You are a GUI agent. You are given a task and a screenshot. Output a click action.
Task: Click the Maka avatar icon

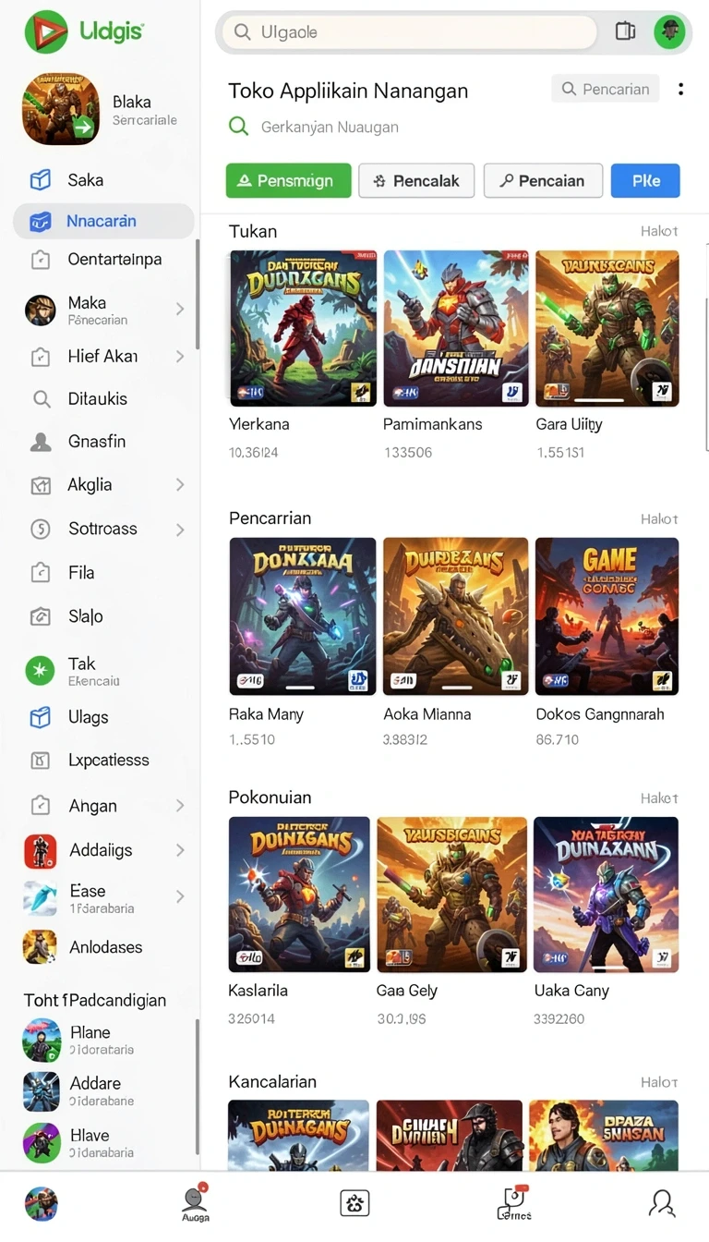(x=40, y=310)
